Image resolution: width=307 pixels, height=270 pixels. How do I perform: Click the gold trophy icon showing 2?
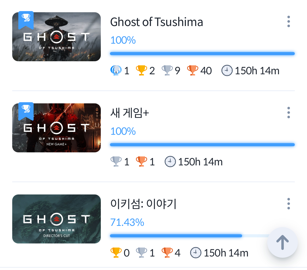click(x=142, y=70)
